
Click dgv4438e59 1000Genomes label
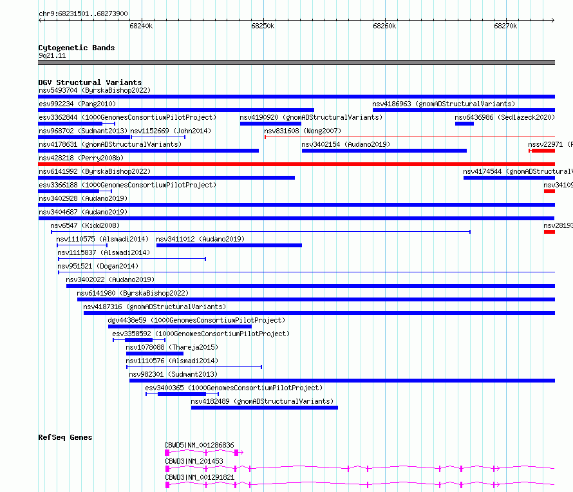pos(196,320)
